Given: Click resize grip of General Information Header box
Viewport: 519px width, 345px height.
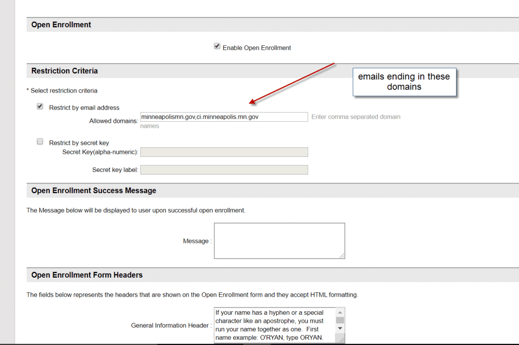Looking at the screenshot, I should pos(342,340).
